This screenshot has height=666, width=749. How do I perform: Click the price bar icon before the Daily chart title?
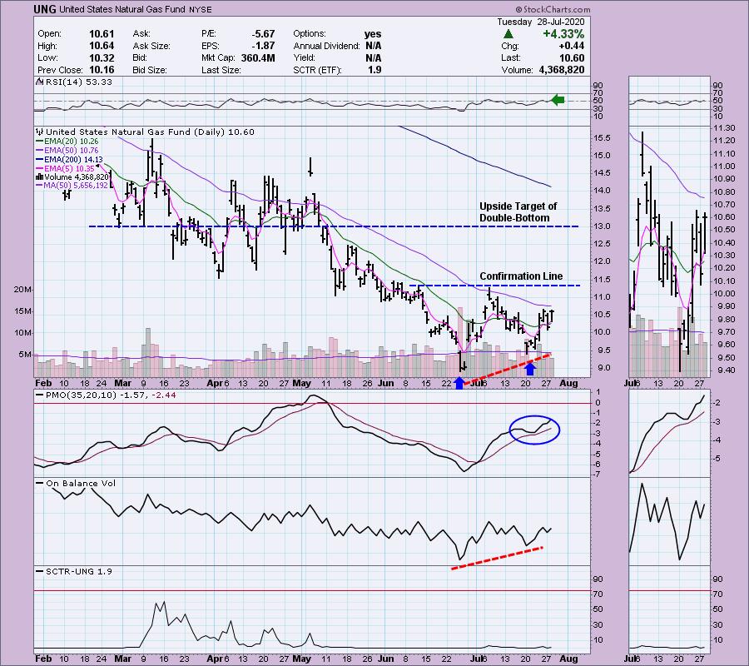coord(40,132)
